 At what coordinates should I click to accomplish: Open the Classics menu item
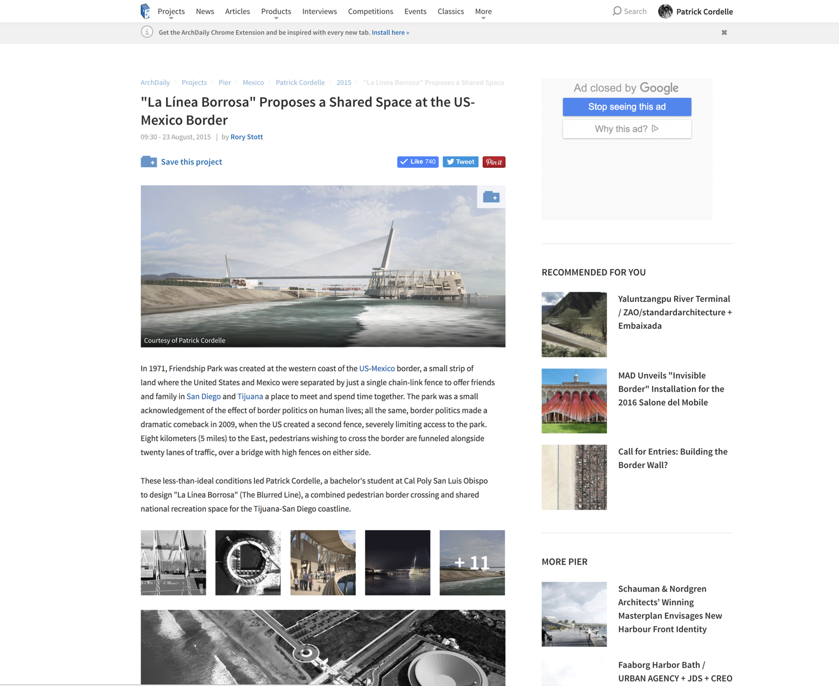[x=451, y=11]
